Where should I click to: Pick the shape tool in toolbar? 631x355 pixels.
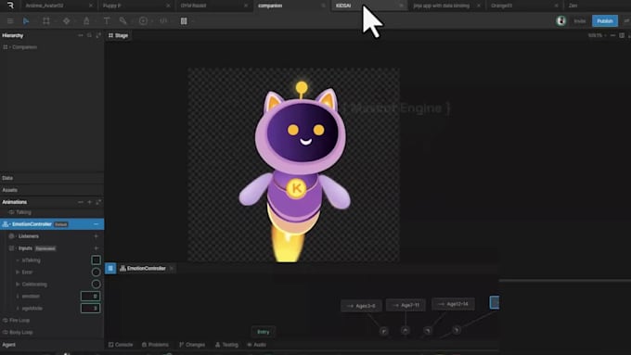click(67, 21)
